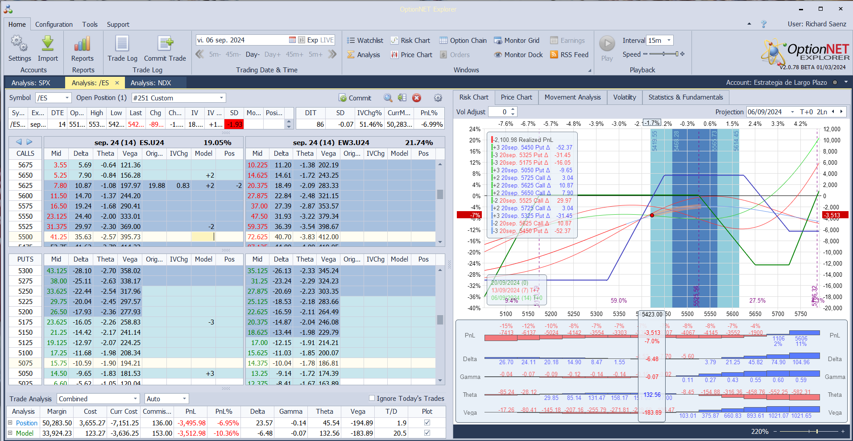The width and height of the screenshot is (853, 441).
Task: Adjust the 220% zoom slider
Action: click(x=808, y=432)
